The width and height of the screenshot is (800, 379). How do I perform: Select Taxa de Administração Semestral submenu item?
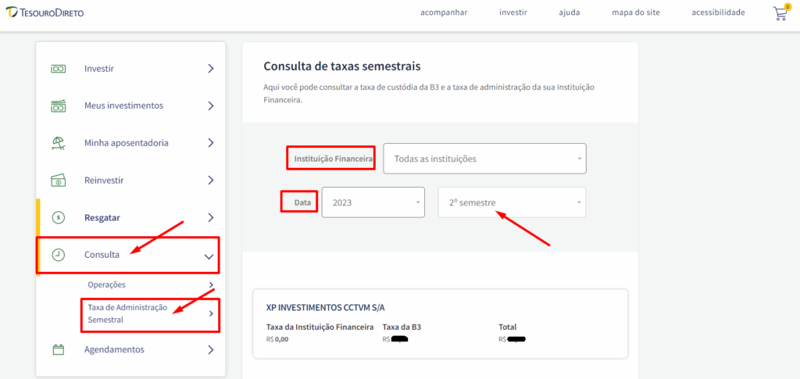click(x=127, y=313)
